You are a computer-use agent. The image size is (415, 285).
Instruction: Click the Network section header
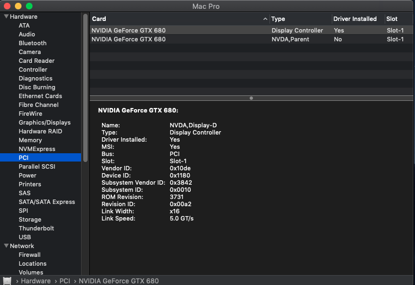point(22,246)
